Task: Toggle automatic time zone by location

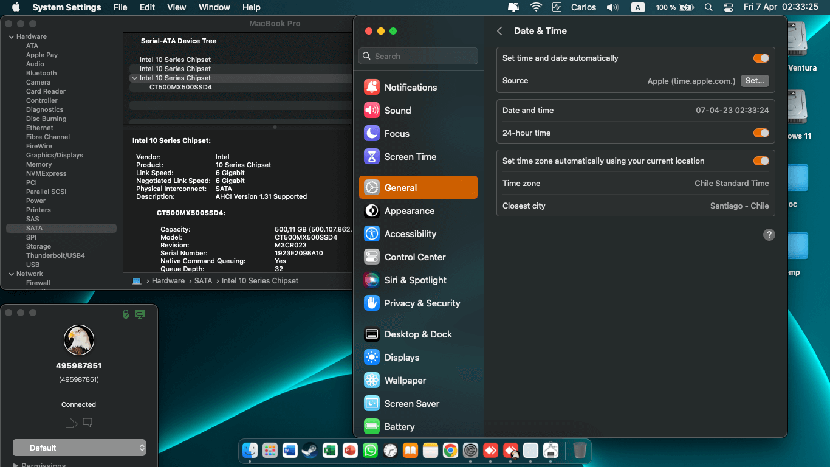Action: point(761,161)
